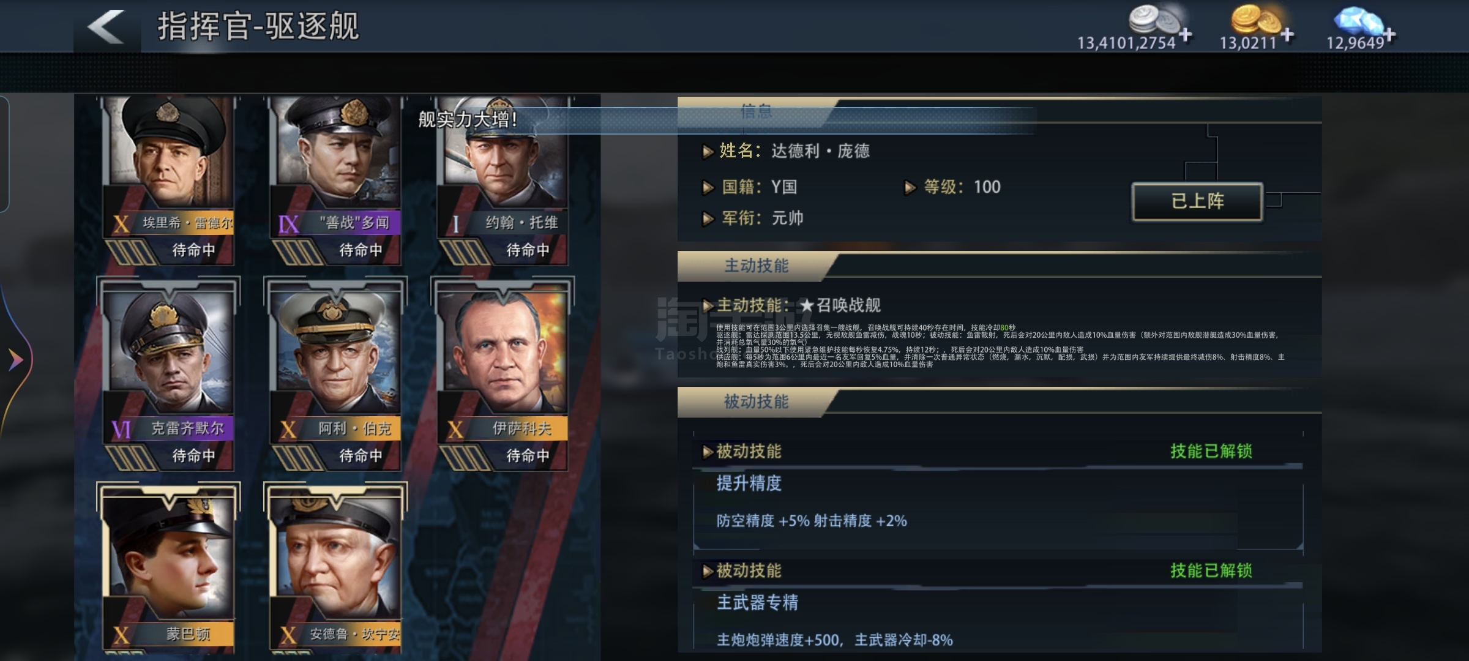This screenshot has height=661, width=1469.
Task: Add silver coins via plus icon
Action: click(x=1186, y=34)
